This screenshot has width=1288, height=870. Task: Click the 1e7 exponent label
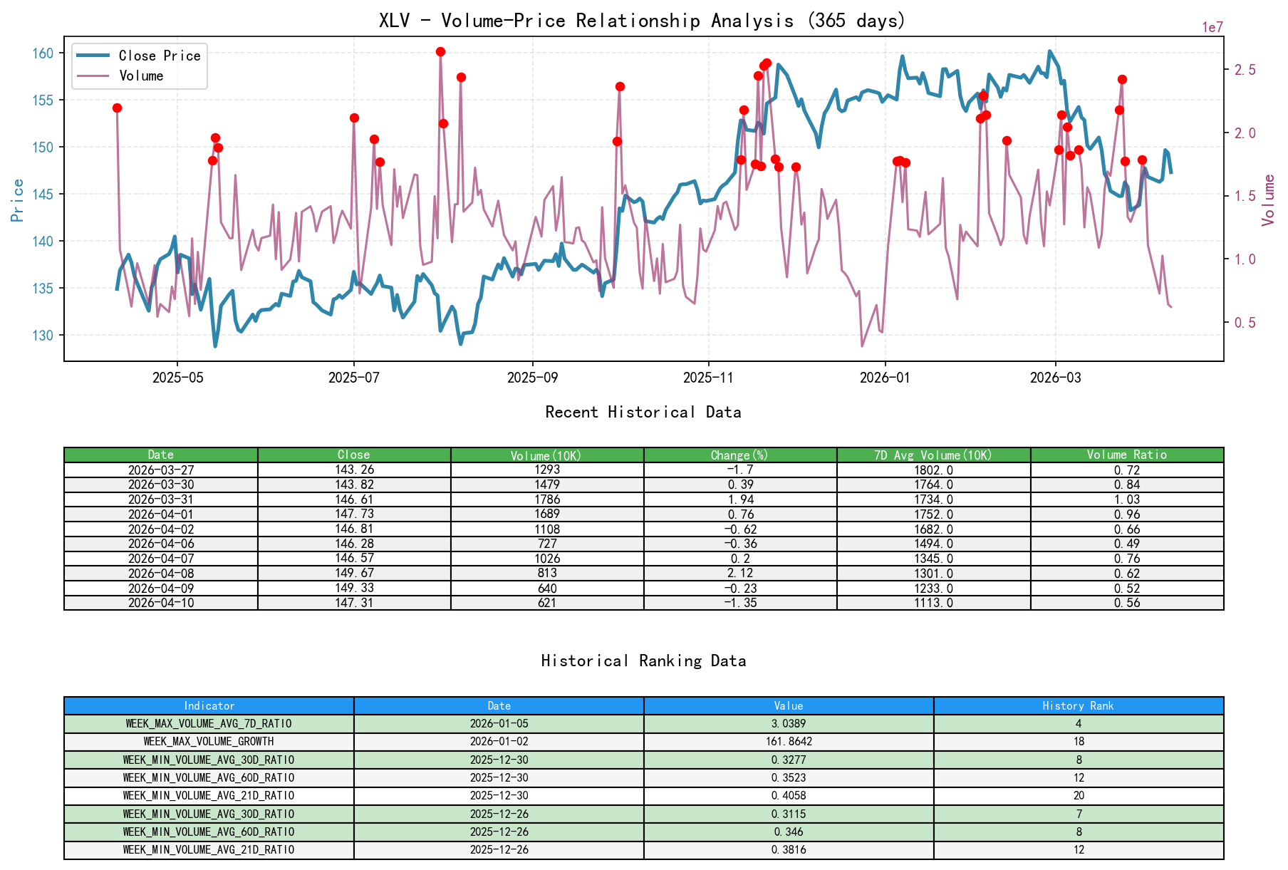pos(1212,28)
